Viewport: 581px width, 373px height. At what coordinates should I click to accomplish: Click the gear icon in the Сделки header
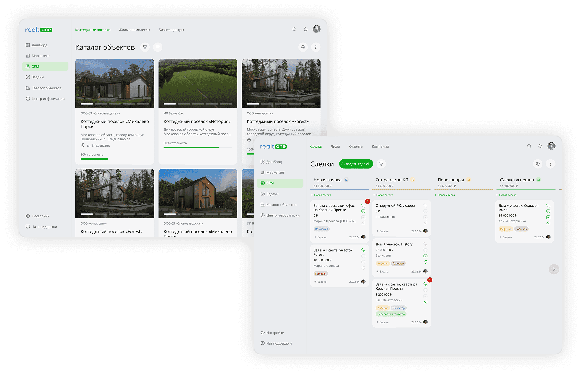coord(538,164)
